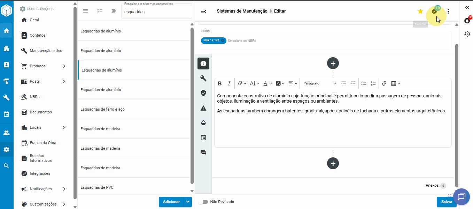Toggle italic formatting
The width and height of the screenshot is (473, 209).
(229, 83)
